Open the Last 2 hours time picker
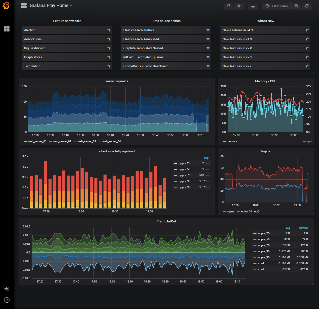 click(x=277, y=6)
